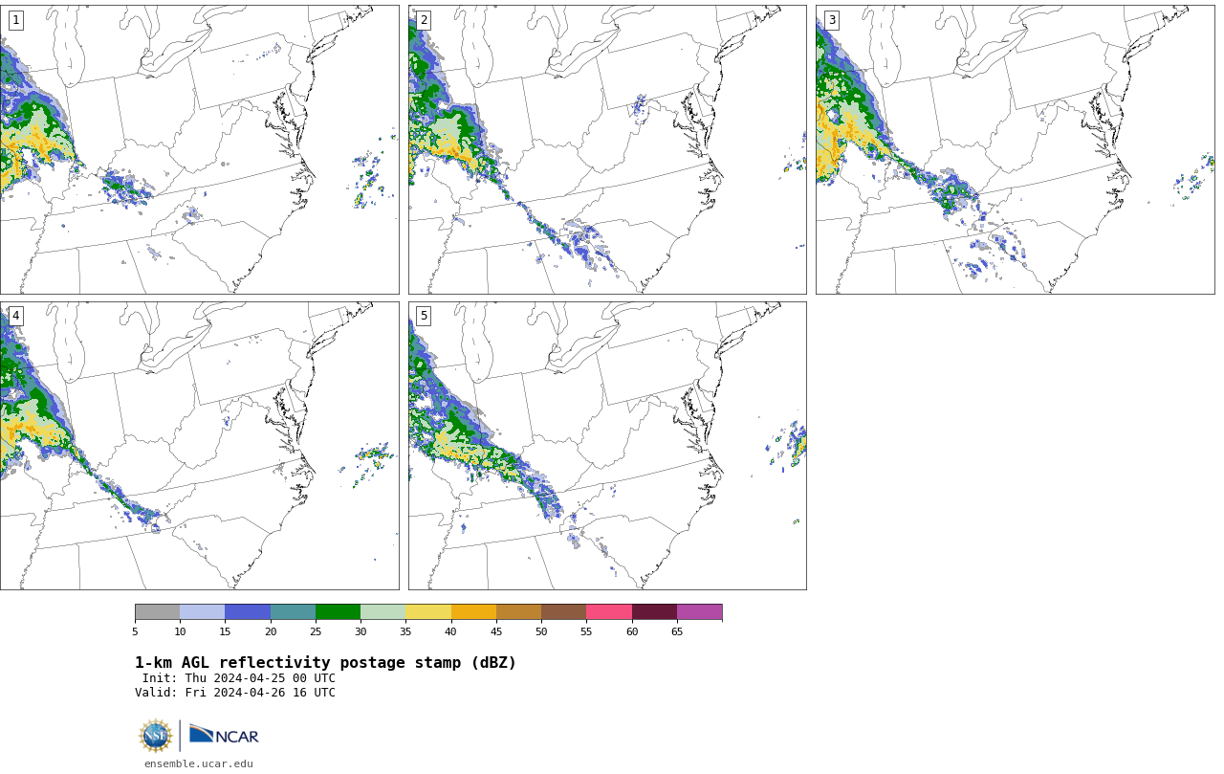Click the gray 5-10 dBZ swatch
1224x774 pixels.
click(x=157, y=612)
